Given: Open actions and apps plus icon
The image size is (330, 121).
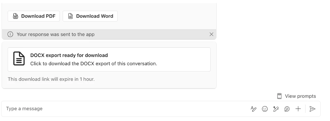Looking at the screenshot, I should click(298, 109).
